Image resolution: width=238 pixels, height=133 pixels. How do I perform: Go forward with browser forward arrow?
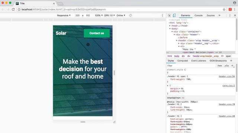click(8, 9)
